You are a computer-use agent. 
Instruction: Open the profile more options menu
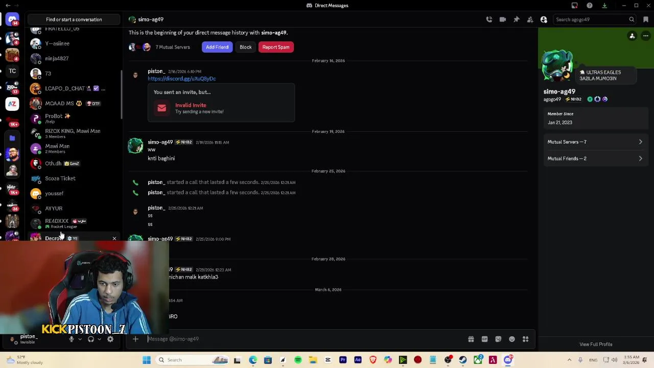[646, 36]
